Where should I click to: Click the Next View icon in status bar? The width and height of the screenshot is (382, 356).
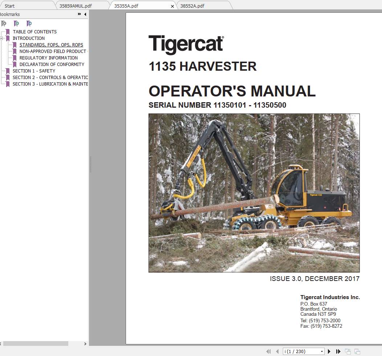pos(357,351)
